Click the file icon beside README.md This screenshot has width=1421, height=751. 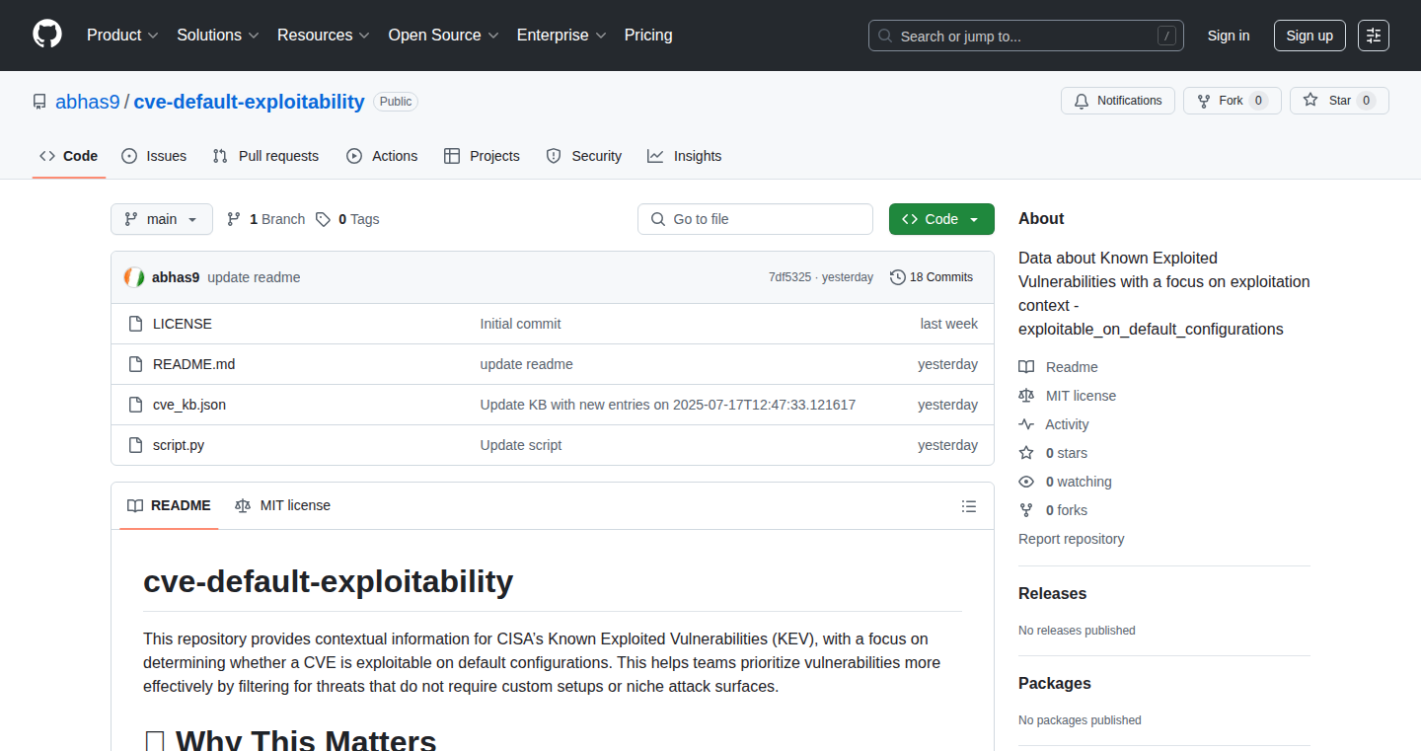(136, 364)
